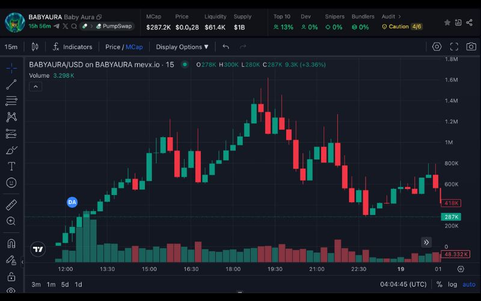Open the Fibonacci retracement tools
The image size is (481, 301).
click(x=11, y=101)
